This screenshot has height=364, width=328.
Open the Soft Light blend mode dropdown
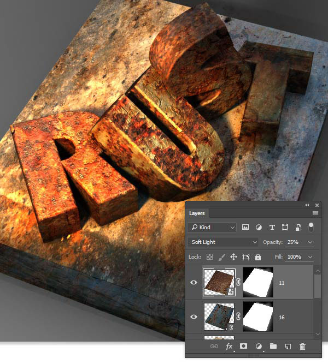point(223,242)
